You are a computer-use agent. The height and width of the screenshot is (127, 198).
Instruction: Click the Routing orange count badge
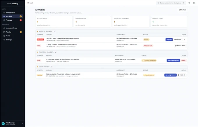click(x=21, y=32)
